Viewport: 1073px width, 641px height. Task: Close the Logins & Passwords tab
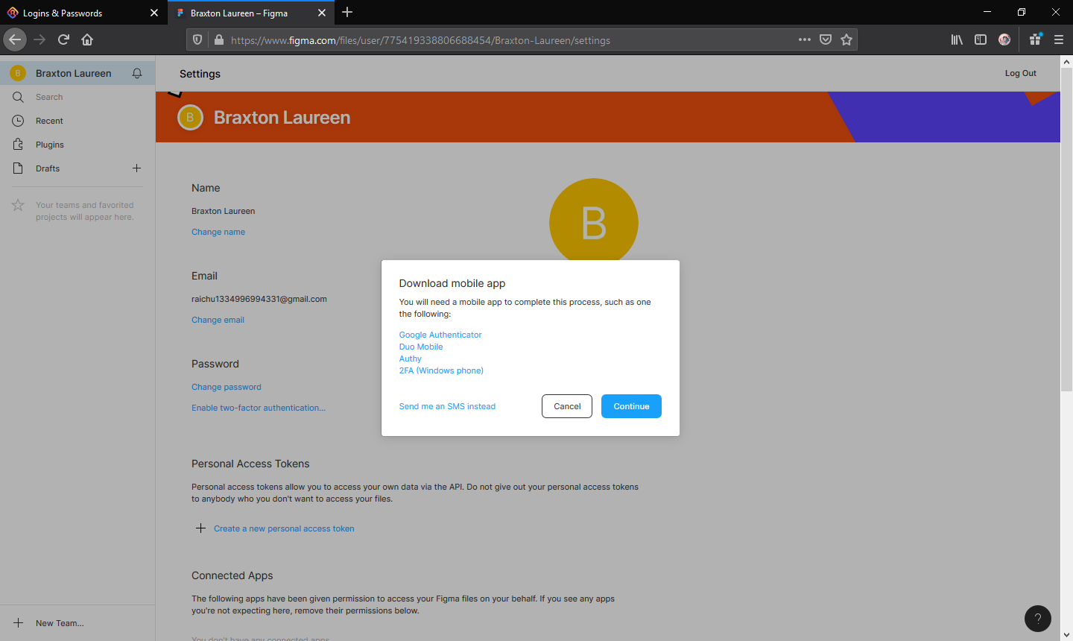(x=154, y=13)
